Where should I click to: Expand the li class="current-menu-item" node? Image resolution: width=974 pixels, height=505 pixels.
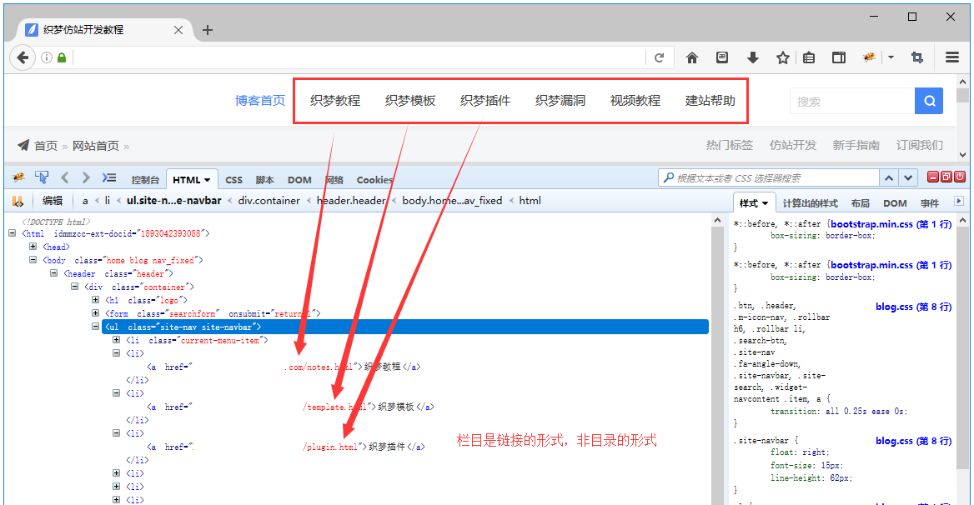[117, 340]
